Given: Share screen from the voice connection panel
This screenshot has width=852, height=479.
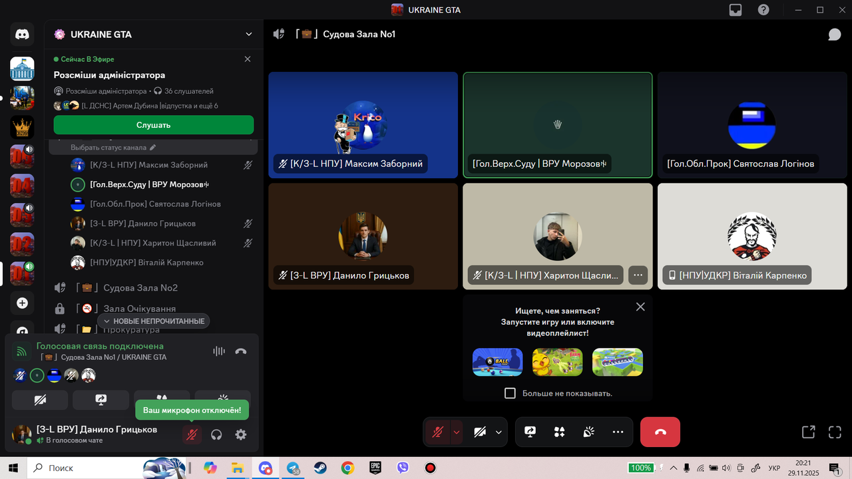Looking at the screenshot, I should pos(101,400).
